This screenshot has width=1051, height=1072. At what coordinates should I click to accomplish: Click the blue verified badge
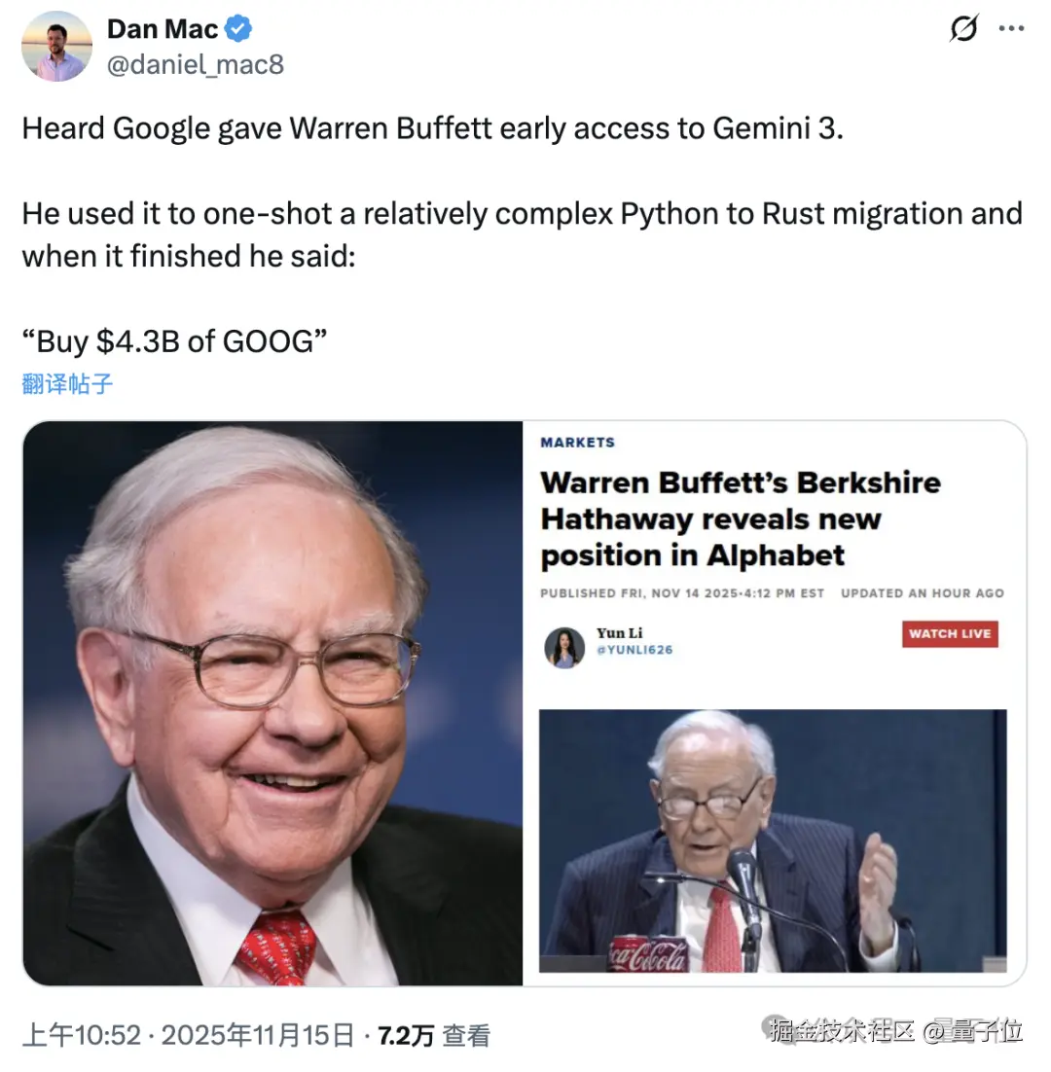tap(238, 29)
